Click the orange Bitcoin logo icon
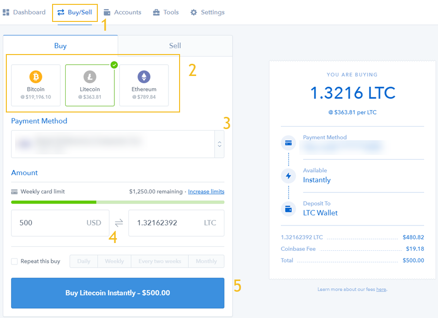 (36, 76)
